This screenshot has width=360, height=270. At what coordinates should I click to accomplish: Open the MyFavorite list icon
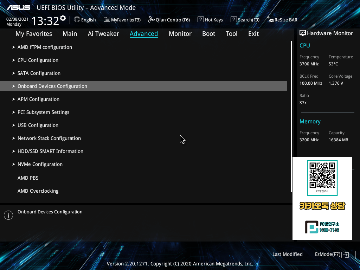107,20
